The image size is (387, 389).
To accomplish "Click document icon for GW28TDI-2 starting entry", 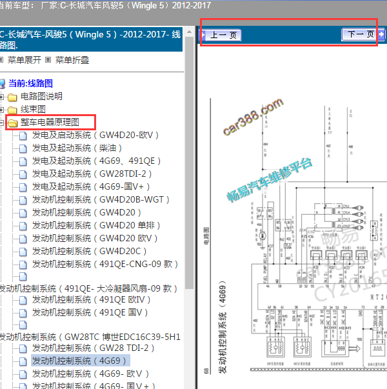I will point(23,174).
